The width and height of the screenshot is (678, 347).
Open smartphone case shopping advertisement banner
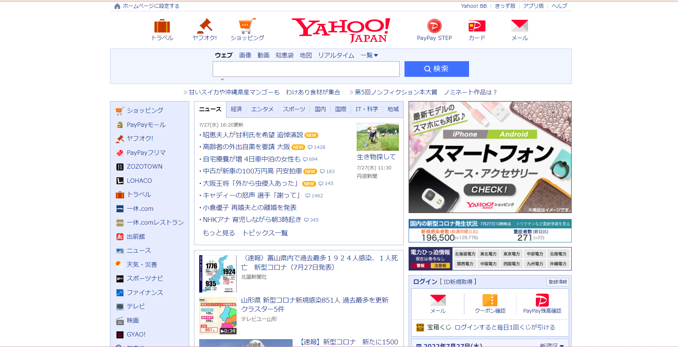pos(490,157)
